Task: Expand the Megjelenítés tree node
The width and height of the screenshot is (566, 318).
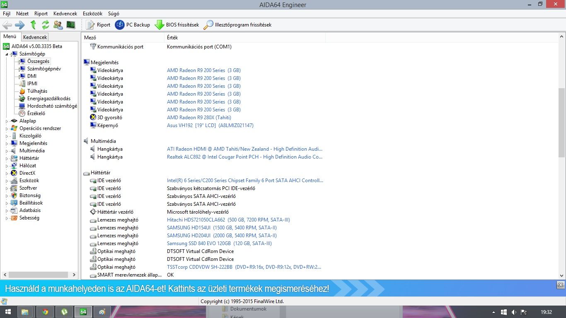Action: click(x=7, y=143)
